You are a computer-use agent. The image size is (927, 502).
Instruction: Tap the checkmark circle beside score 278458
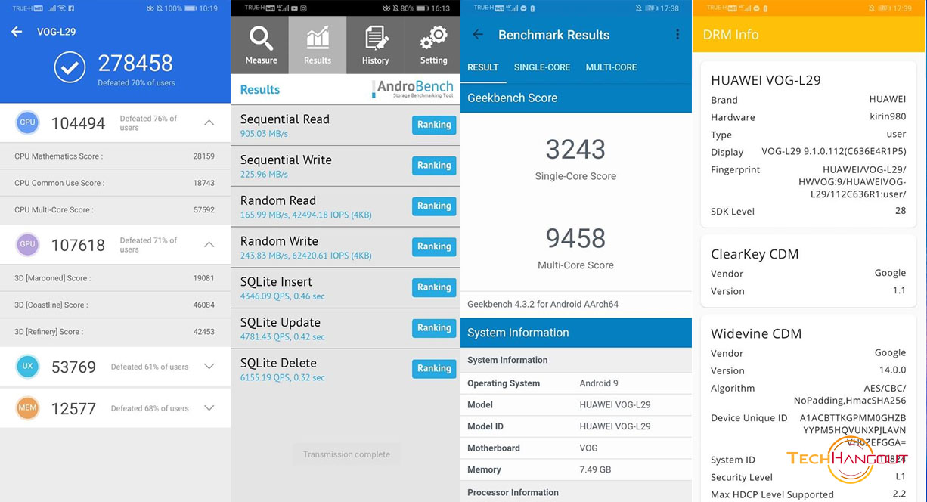(x=70, y=67)
